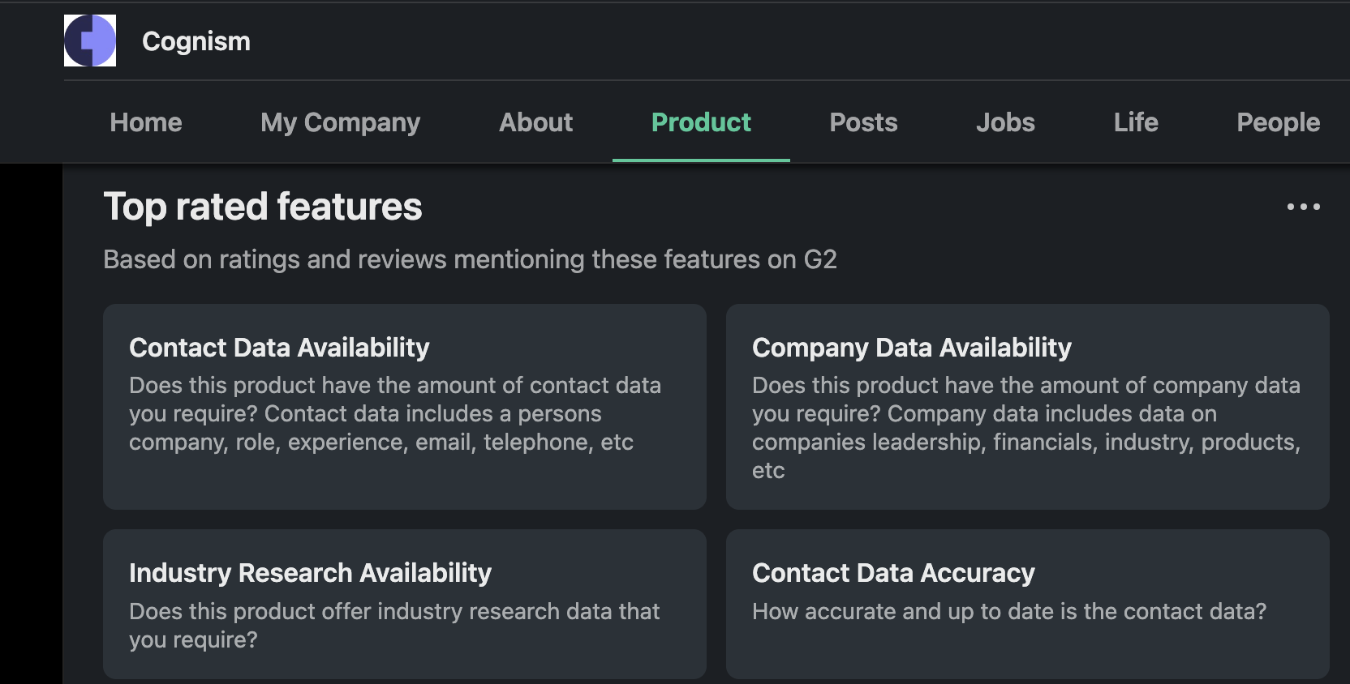
Task: Open the My Company tab
Action: pyautogui.click(x=340, y=122)
